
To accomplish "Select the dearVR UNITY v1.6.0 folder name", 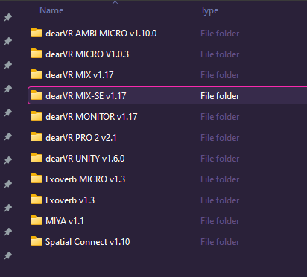I will coord(85,159).
